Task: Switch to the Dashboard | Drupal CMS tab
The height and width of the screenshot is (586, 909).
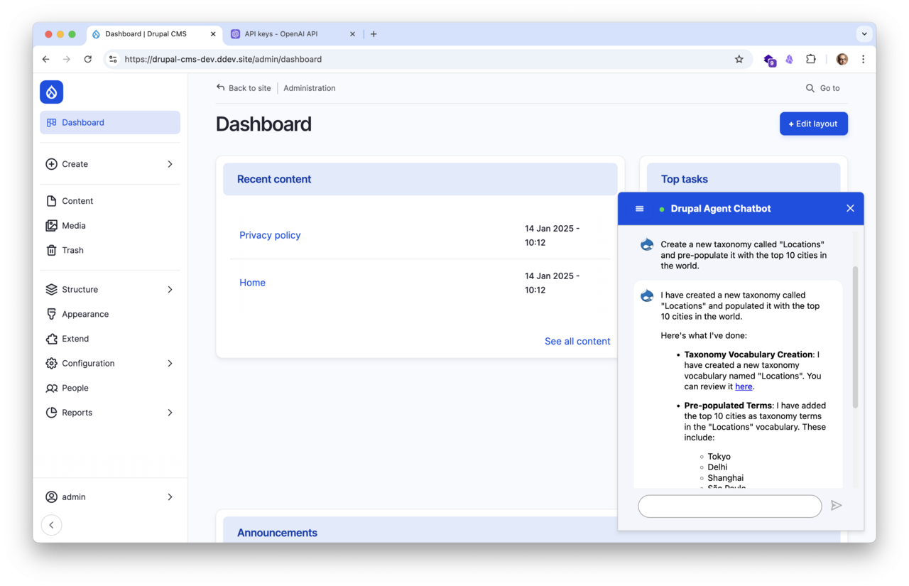Action: coord(155,34)
